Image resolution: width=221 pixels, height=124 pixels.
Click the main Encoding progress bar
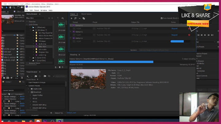click(x=133, y=62)
